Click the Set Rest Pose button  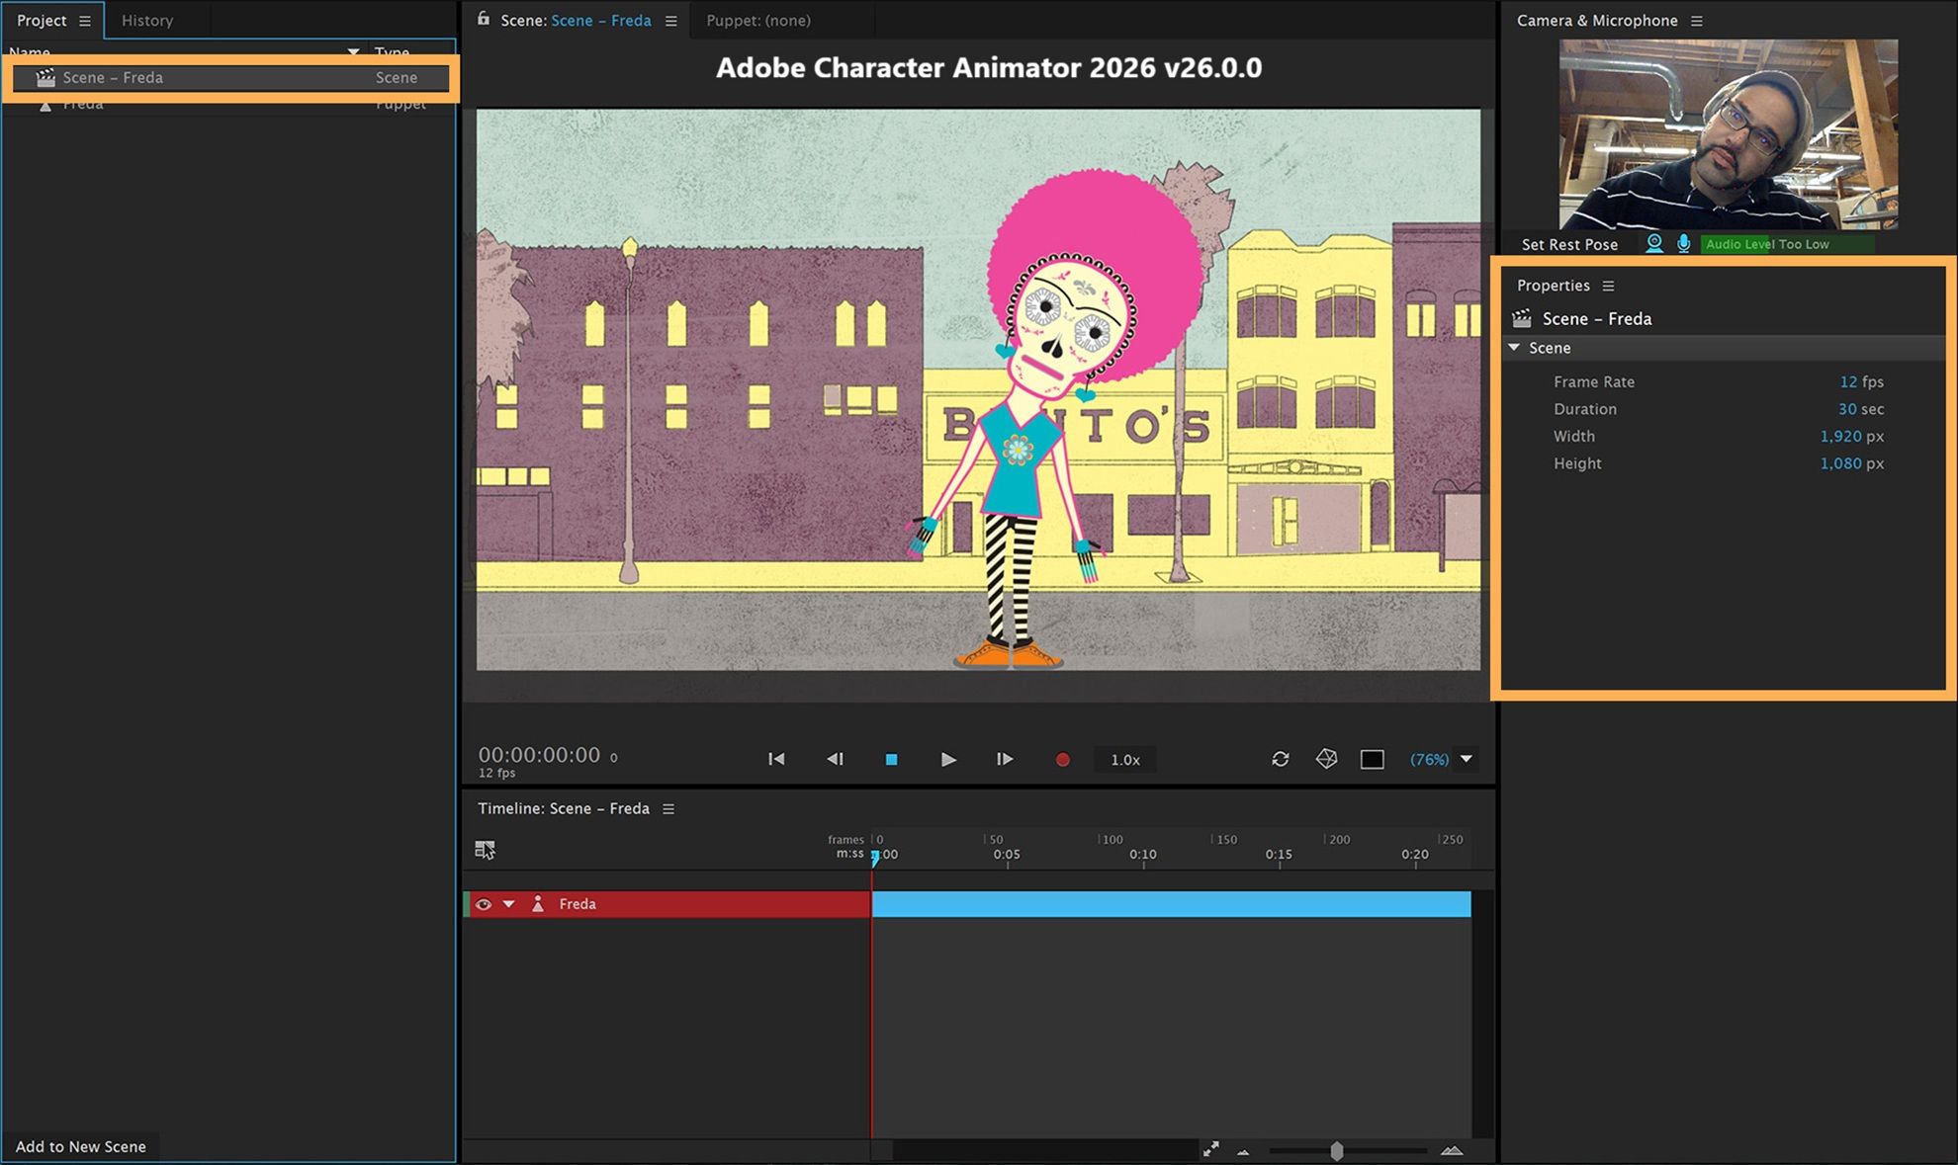[1568, 243]
